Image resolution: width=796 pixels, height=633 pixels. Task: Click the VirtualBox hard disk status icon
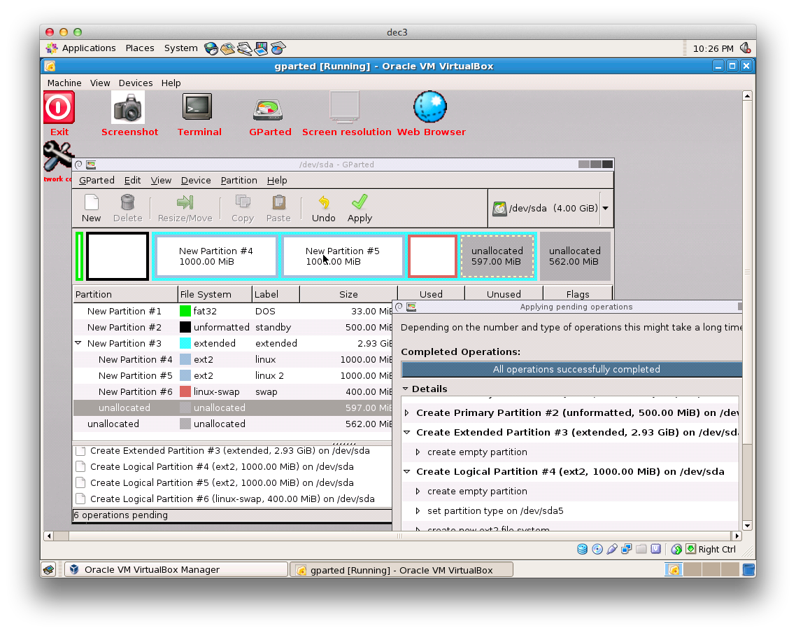(x=582, y=549)
